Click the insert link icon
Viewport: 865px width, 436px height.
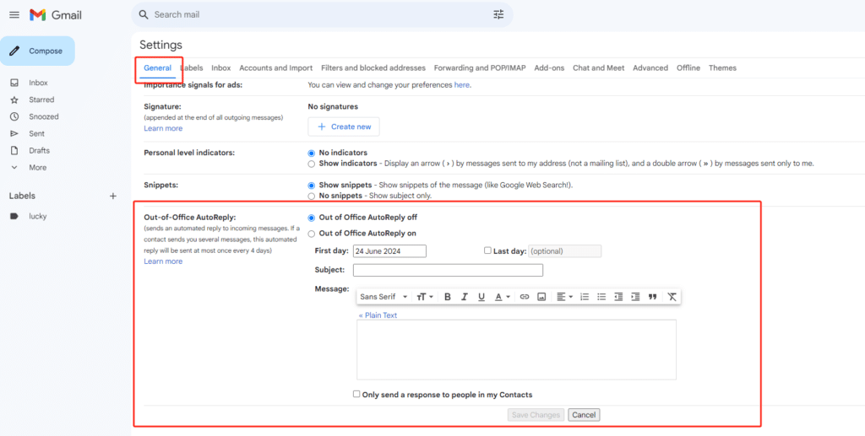(524, 297)
